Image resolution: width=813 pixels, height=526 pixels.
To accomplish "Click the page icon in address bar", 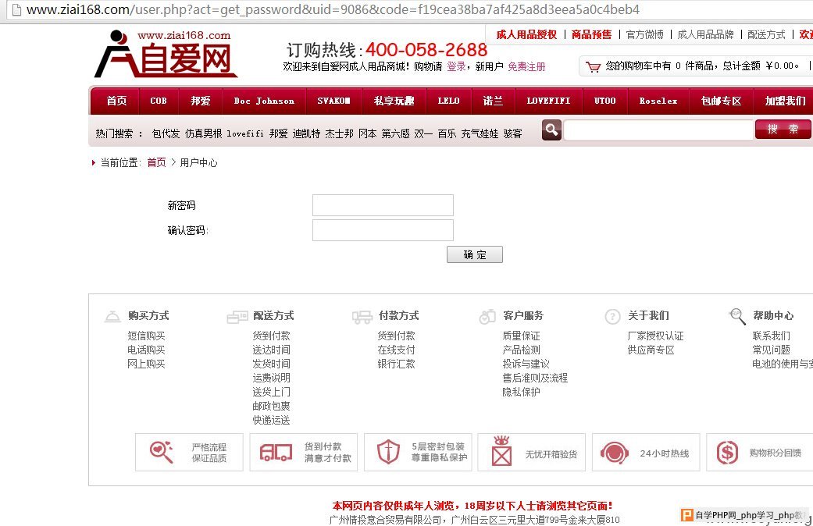I will [x=16, y=9].
